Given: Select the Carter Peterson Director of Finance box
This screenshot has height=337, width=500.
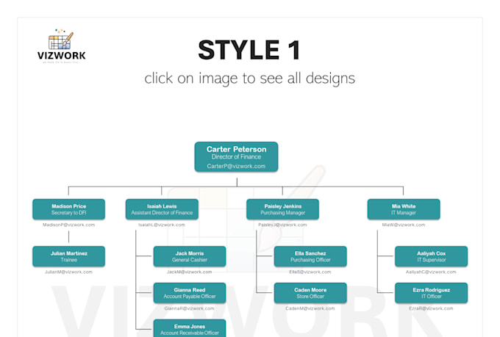Looking at the screenshot, I should (236, 156).
